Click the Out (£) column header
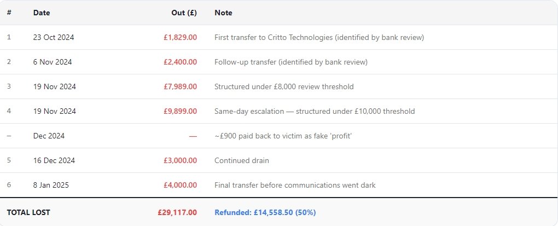Screen dimensions: 558x226 click(x=184, y=13)
